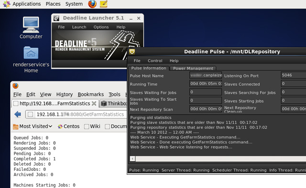Image resolution: width=306 pixels, height=188 pixels.
Task: Click the Slaves Waiting To Start Jobs field
Action: click(206, 100)
